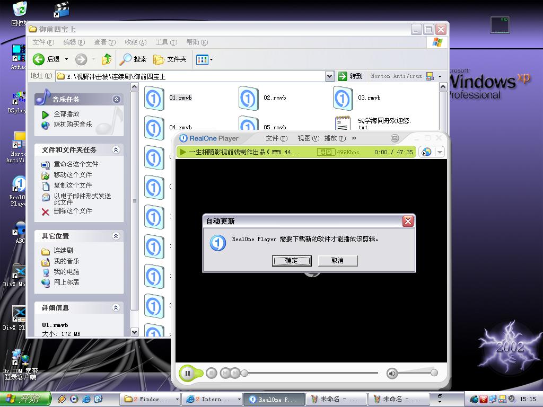This screenshot has width=543, height=407.
Task: Select the 01.rmvb file icon
Action: pos(154,99)
